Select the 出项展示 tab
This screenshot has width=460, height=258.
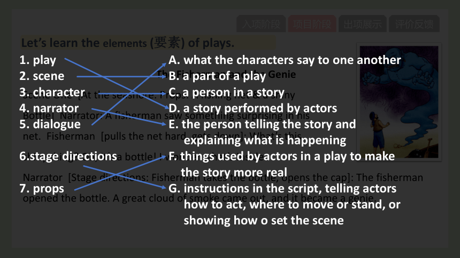pos(363,23)
